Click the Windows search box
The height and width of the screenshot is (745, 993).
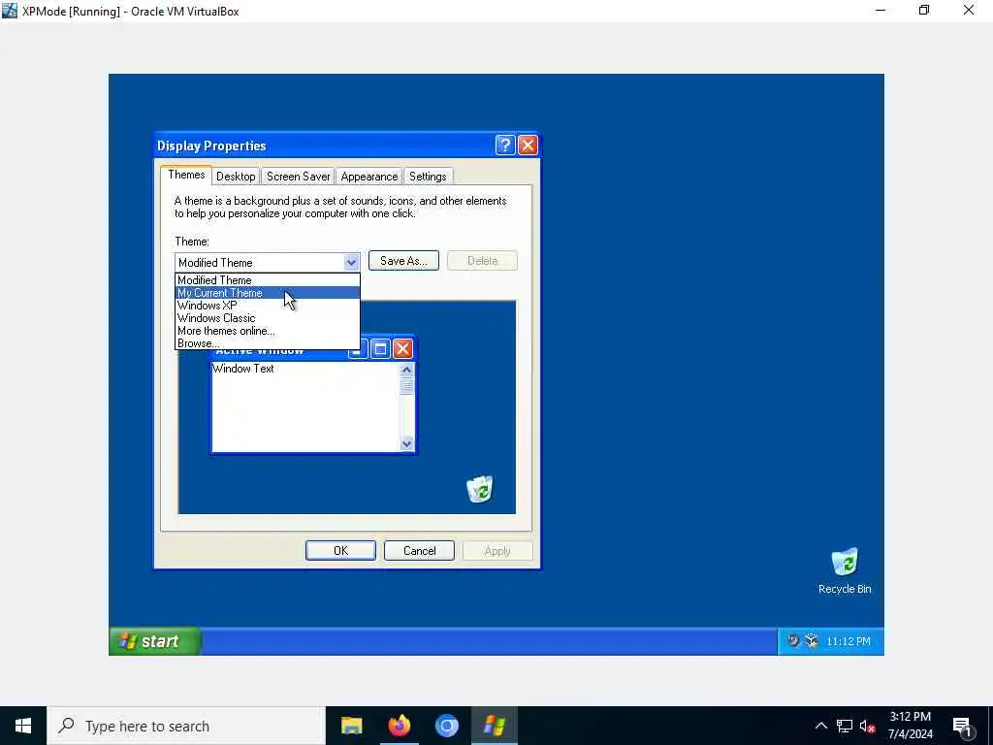point(186,726)
